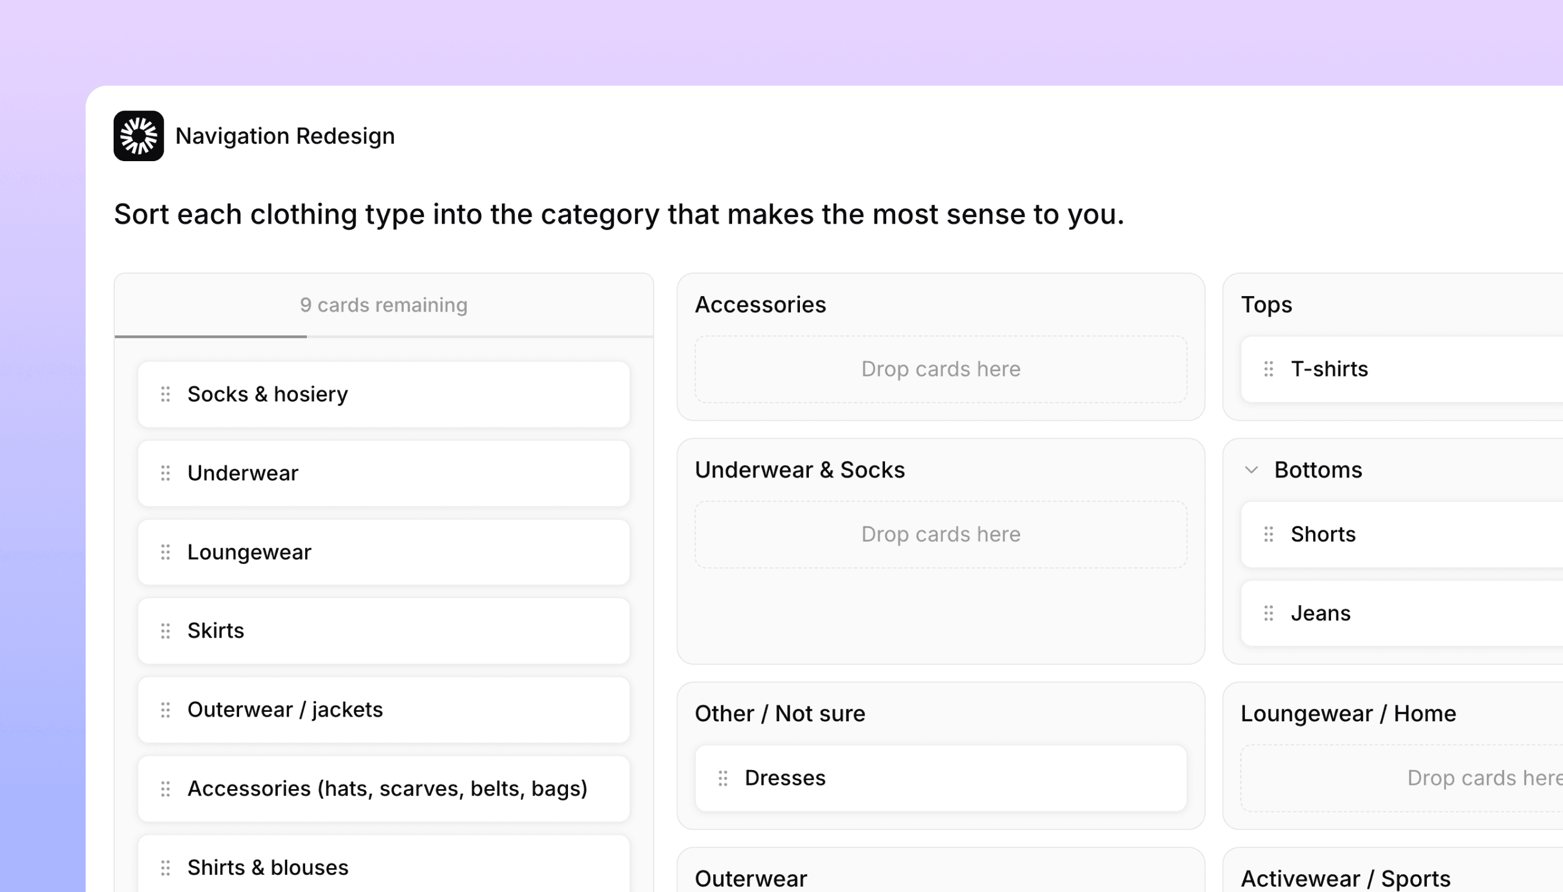1563x892 pixels.
Task: Click the drag handle on the Loungewear card
Action: point(164,552)
